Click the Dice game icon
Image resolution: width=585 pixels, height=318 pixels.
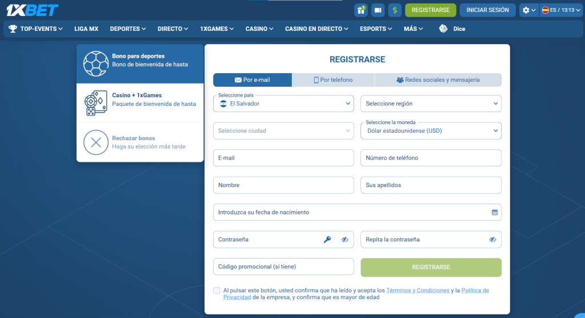point(443,29)
